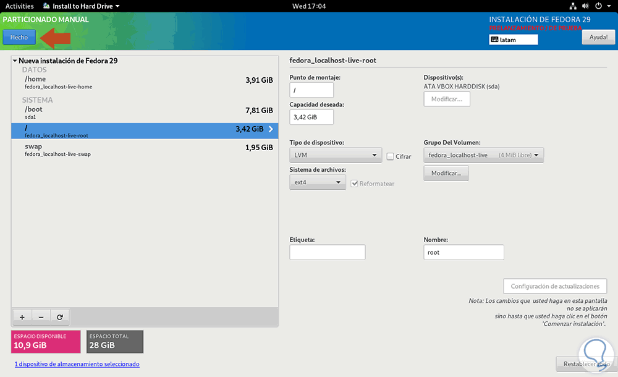
Task: Click the Etiqueta field
Action: [x=327, y=252]
